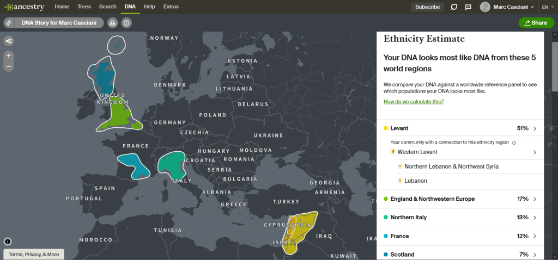The width and height of the screenshot is (558, 260).
Task: Click the DNA Story navigation icon
Action: [9, 23]
